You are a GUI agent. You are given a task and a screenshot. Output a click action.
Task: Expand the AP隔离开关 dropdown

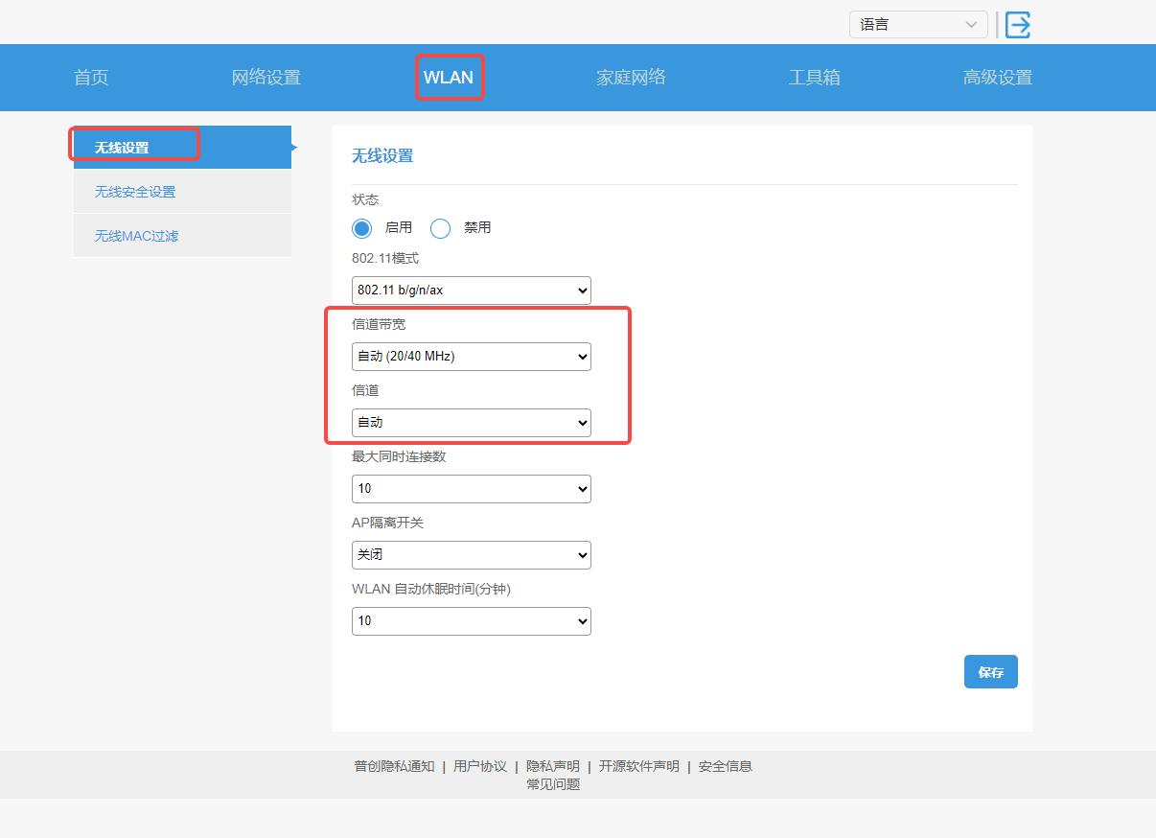coord(471,555)
